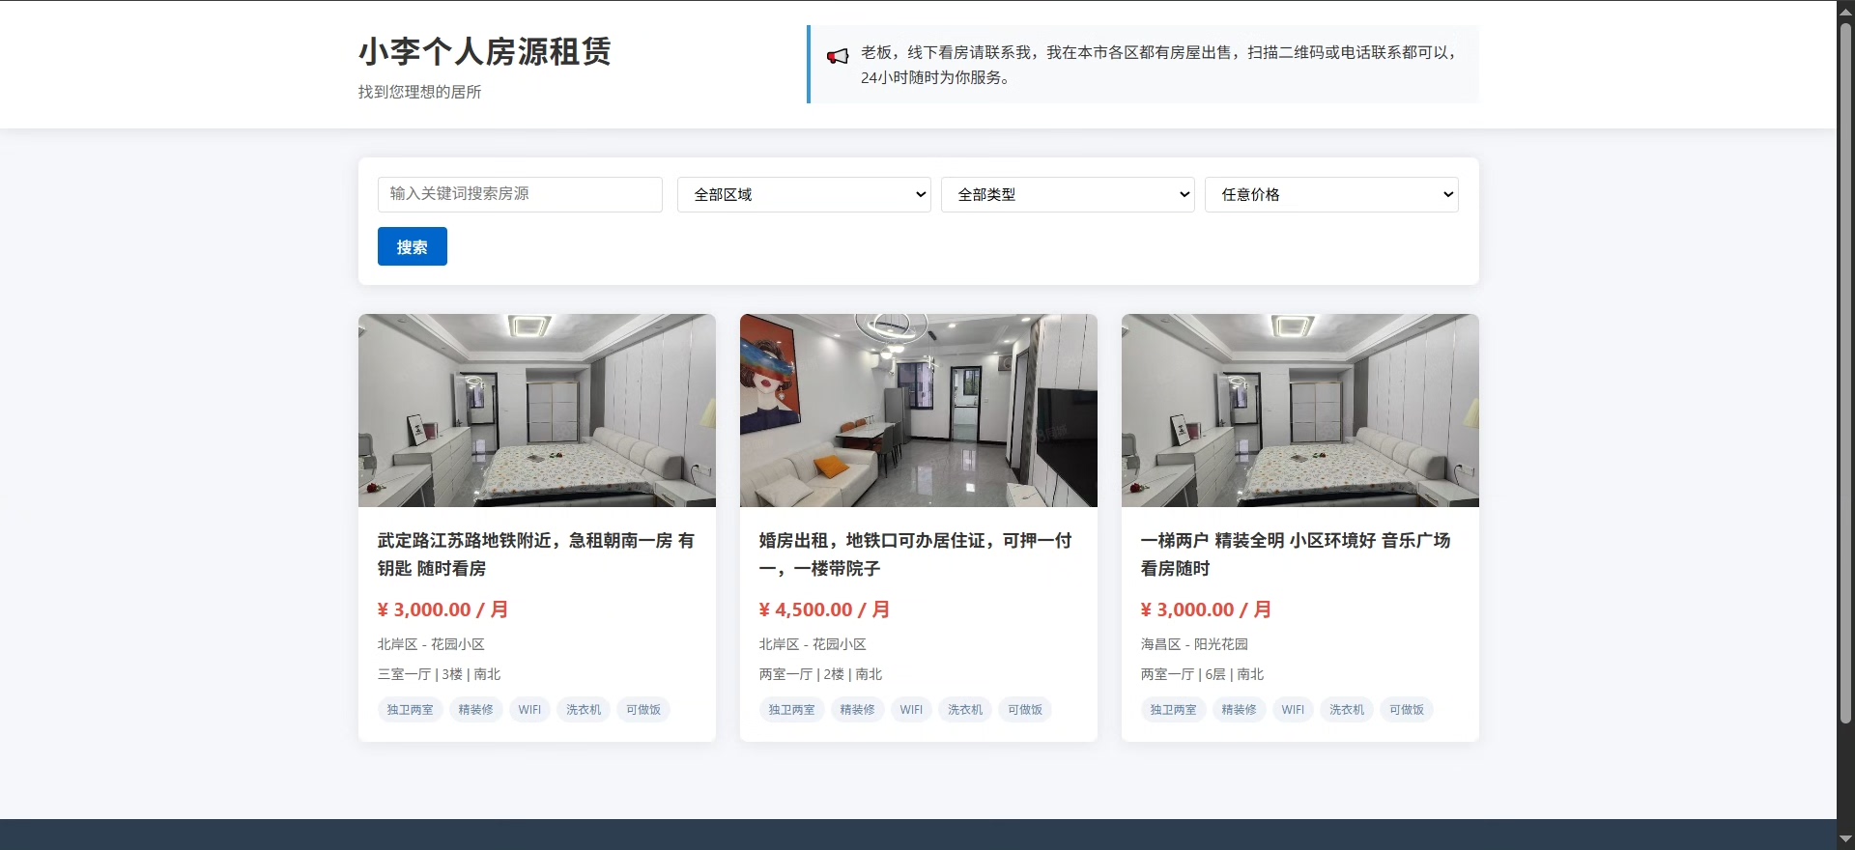The height and width of the screenshot is (850, 1855).
Task: Click the 精装修 tag on 一梯两户 listing
Action: (1239, 710)
